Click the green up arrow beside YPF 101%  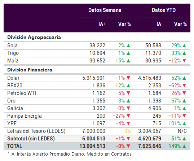[184, 123]
